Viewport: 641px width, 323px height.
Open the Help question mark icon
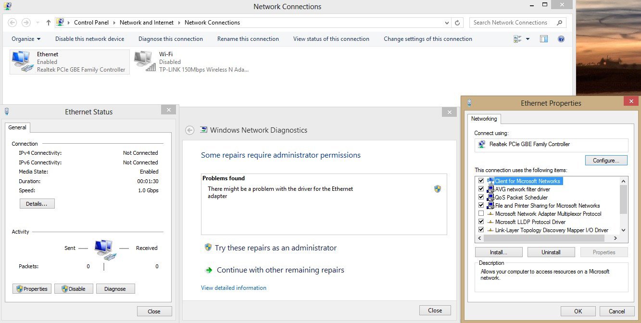[561, 39]
